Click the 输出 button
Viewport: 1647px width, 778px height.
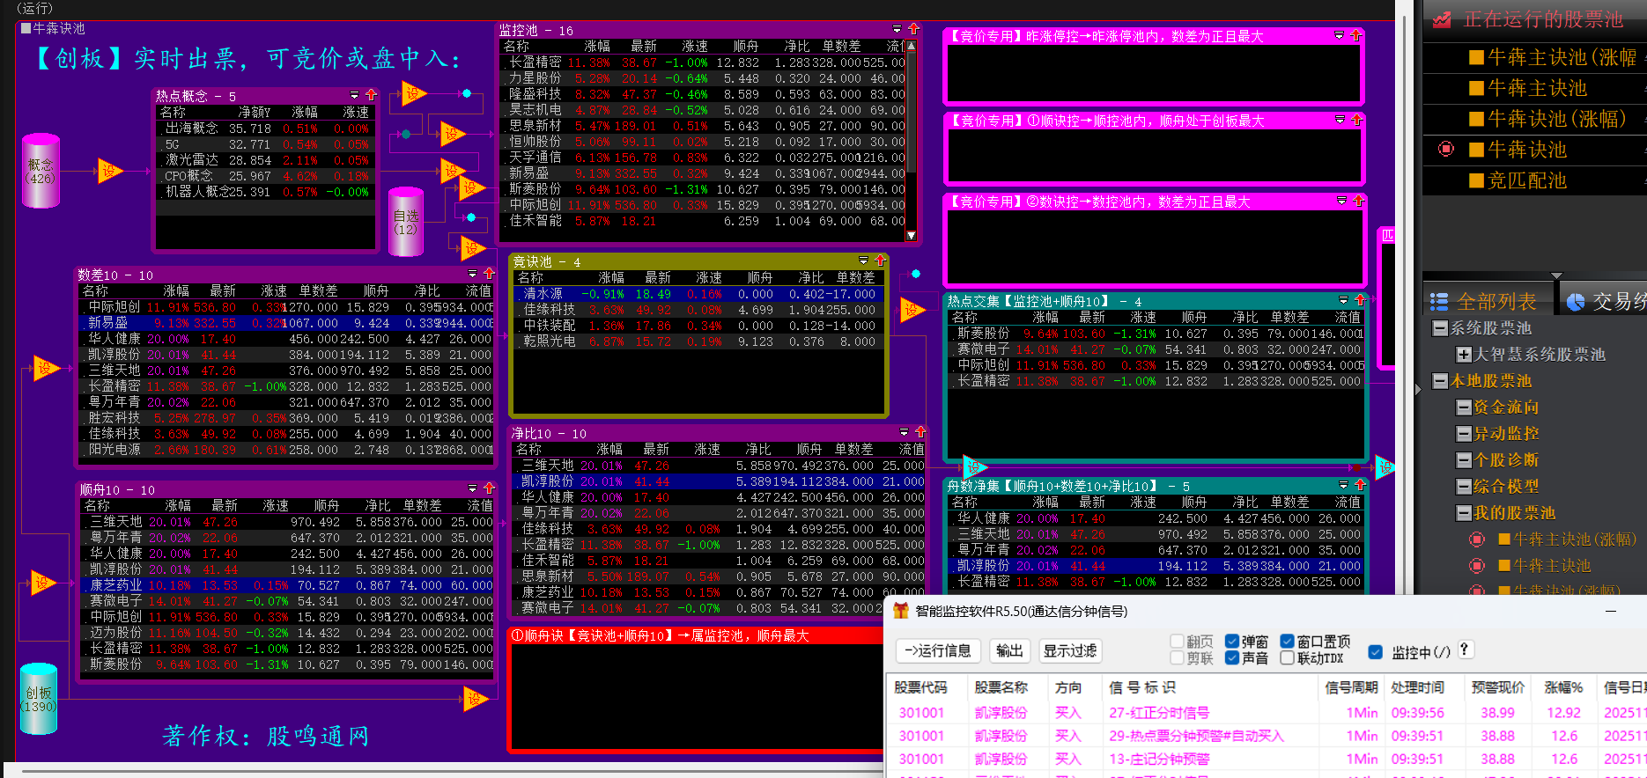click(1008, 650)
